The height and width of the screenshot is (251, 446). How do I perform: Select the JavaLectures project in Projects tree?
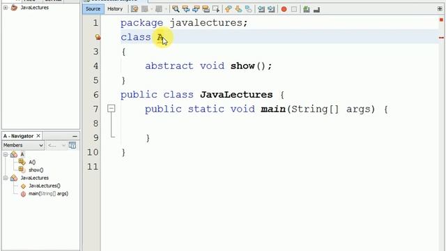pyautogui.click(x=34, y=8)
